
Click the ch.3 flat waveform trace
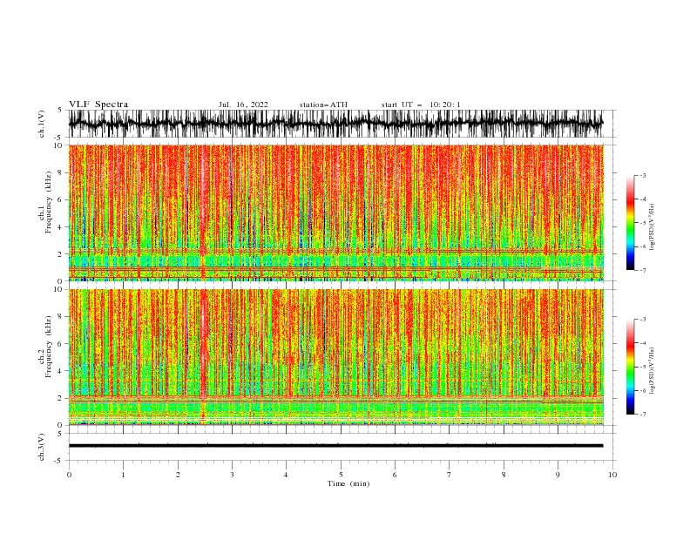tap(335, 446)
